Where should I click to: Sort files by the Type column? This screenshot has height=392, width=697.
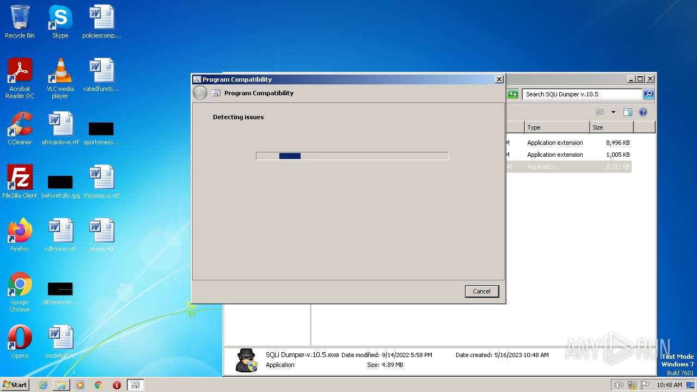point(557,127)
